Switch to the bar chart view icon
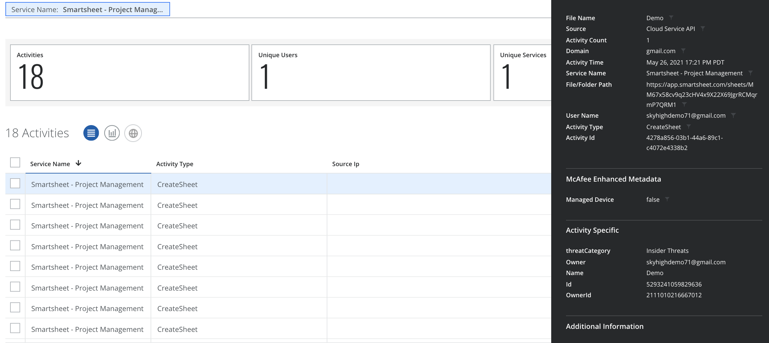 (112, 133)
